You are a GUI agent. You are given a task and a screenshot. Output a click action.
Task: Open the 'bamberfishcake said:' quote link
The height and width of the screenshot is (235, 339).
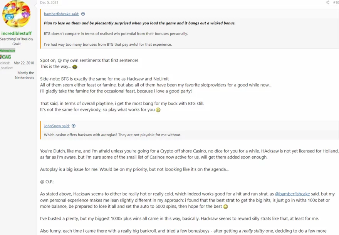(61, 14)
